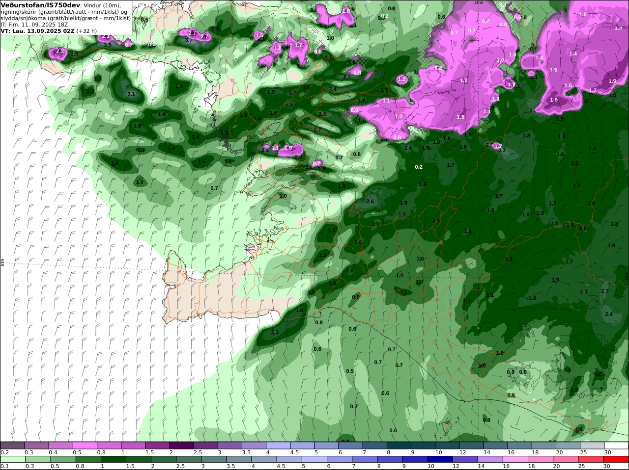Image resolution: width=629 pixels, height=470 pixels.
Task: Select the grey-blue swatch labeled 4 in the rain legend
Action: coord(264,459)
